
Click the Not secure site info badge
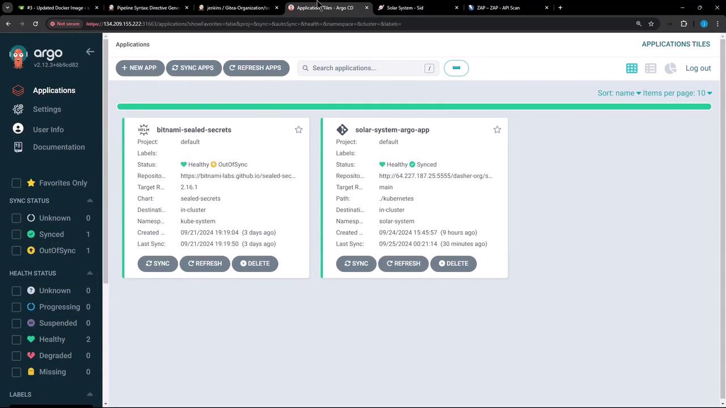pos(65,24)
